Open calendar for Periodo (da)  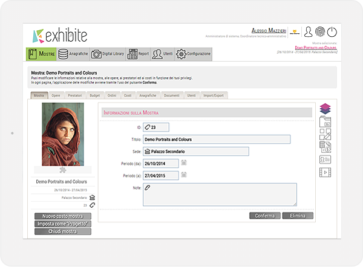coord(184,162)
